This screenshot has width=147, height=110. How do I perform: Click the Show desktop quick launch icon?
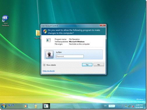click(x=10, y=105)
